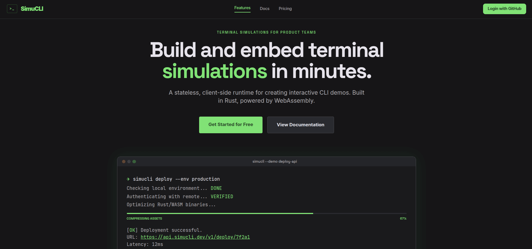The image size is (532, 249).
Task: Go to the Docs page
Action: (264, 9)
